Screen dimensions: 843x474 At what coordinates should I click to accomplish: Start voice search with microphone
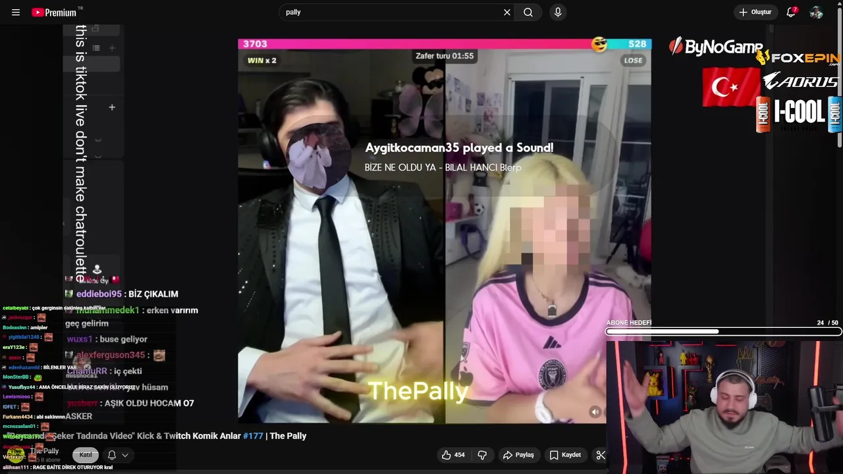(558, 13)
